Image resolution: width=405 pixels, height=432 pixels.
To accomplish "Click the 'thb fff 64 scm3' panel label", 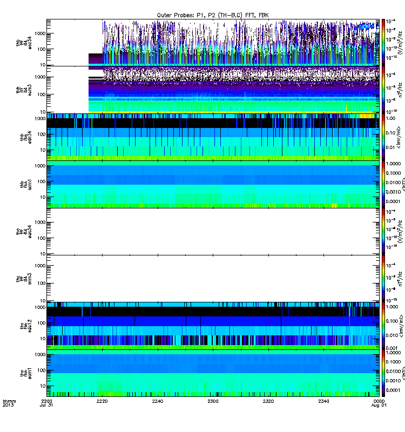I will [x=24, y=90].
